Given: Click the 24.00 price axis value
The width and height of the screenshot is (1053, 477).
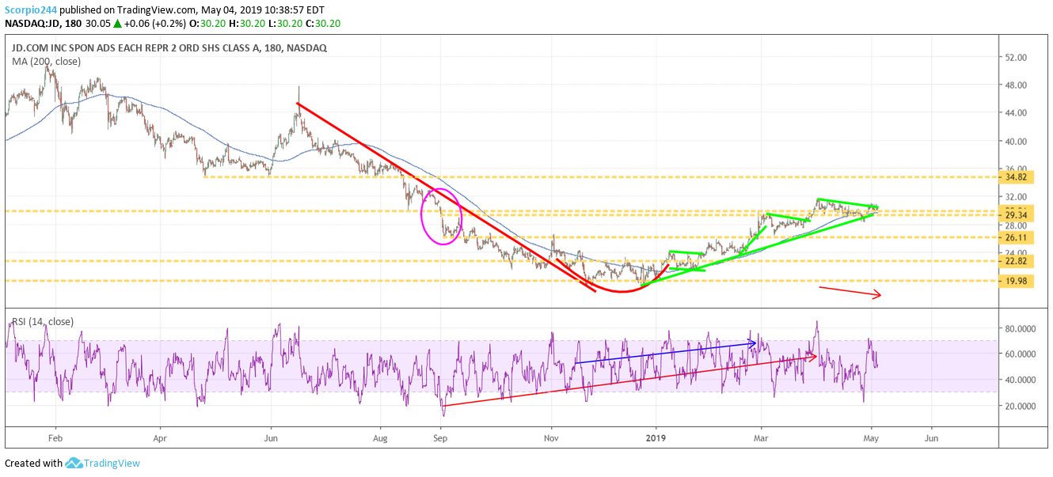Looking at the screenshot, I should tap(1017, 252).
